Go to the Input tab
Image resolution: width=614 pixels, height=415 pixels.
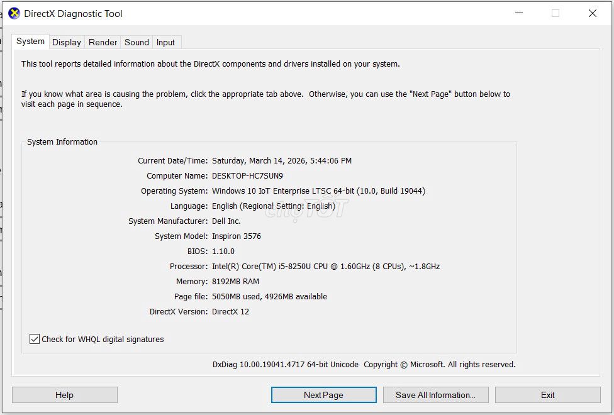click(165, 42)
